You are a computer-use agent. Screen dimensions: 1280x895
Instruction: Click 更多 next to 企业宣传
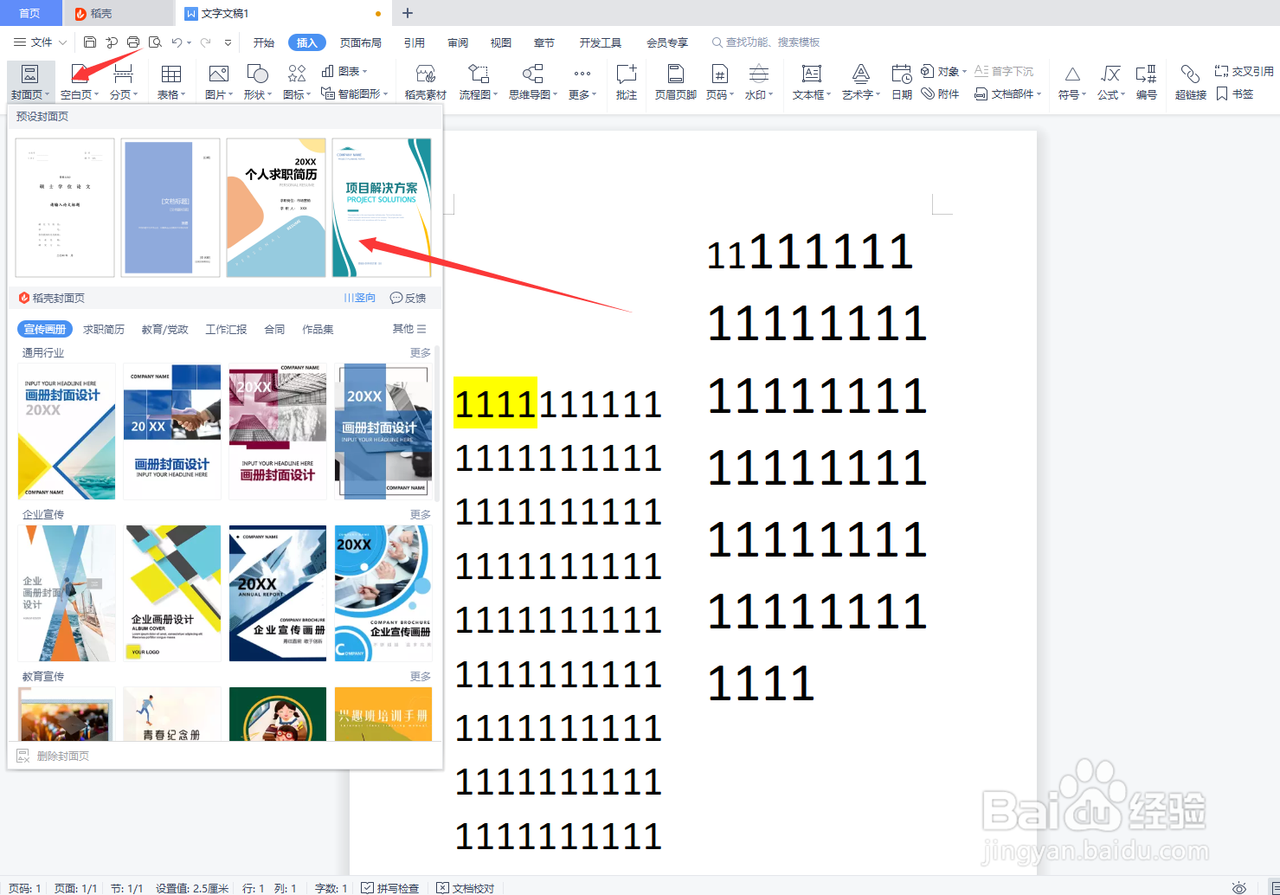point(421,514)
